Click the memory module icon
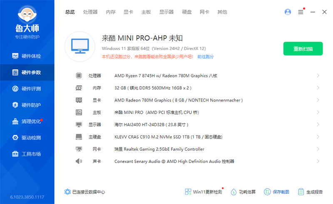 pyautogui.click(x=79, y=88)
